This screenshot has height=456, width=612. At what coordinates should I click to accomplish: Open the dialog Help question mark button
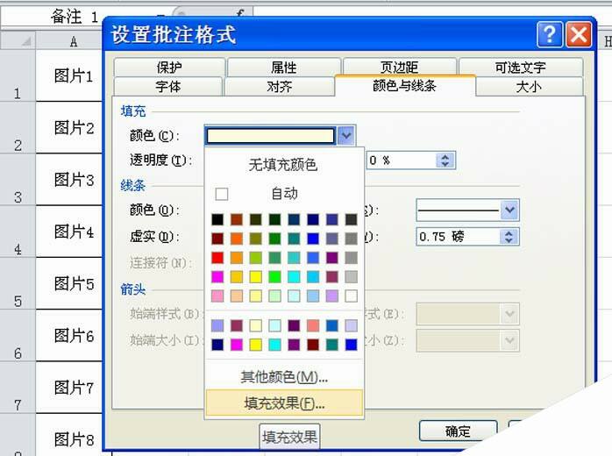pos(550,34)
